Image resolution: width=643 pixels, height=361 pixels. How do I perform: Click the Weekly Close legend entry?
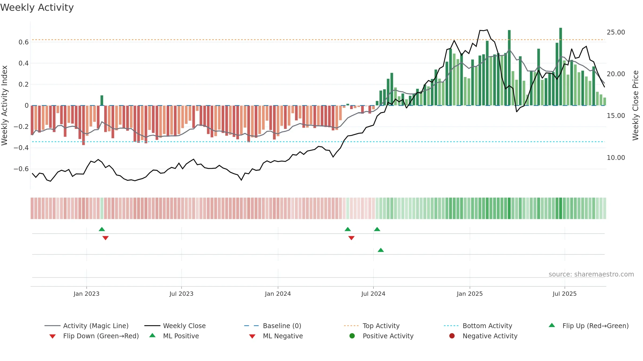click(x=175, y=326)
